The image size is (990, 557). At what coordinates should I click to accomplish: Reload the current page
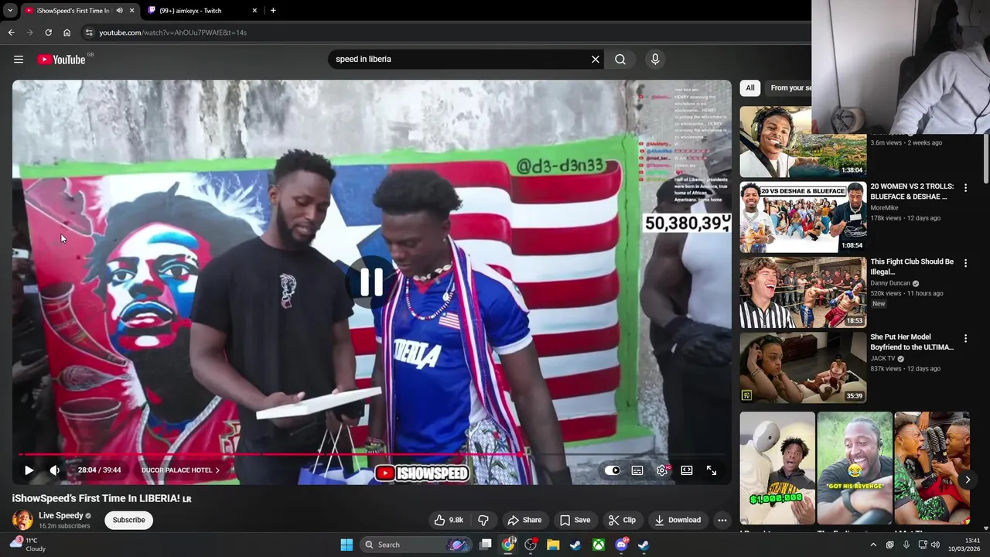click(48, 32)
